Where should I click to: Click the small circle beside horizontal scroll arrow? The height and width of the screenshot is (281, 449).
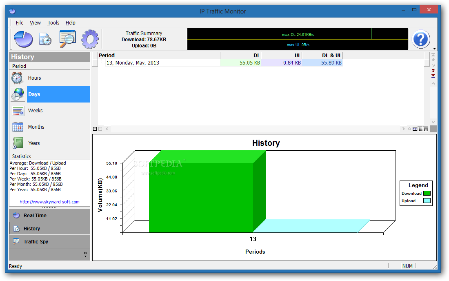click(409, 129)
